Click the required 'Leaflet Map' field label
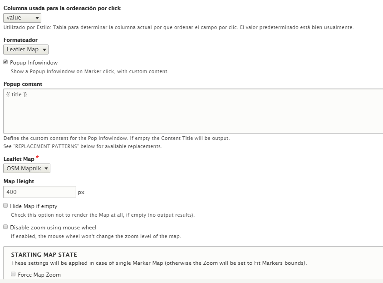 (19, 159)
